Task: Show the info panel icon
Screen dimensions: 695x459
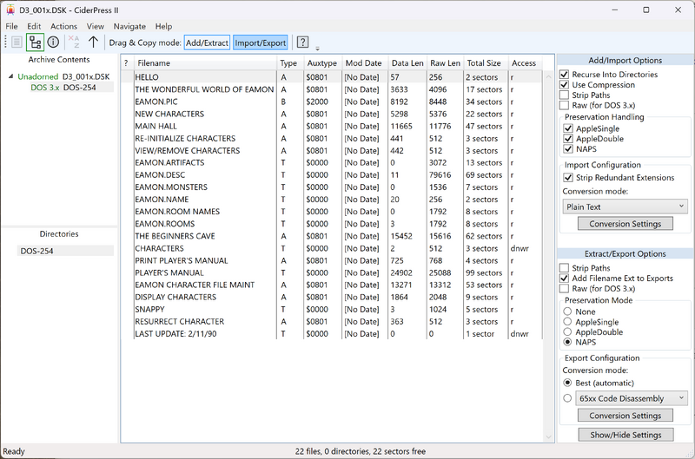Action: point(53,43)
